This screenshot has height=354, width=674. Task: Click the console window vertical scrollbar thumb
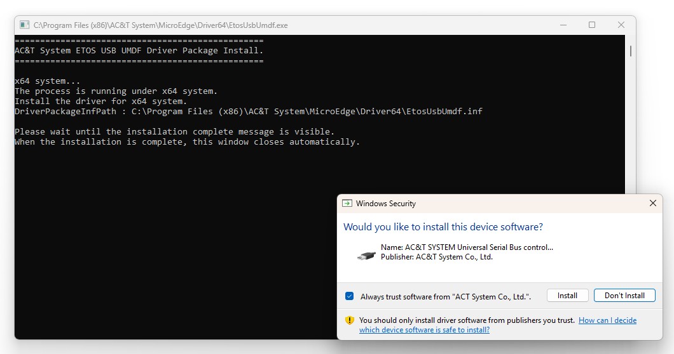tap(631, 51)
